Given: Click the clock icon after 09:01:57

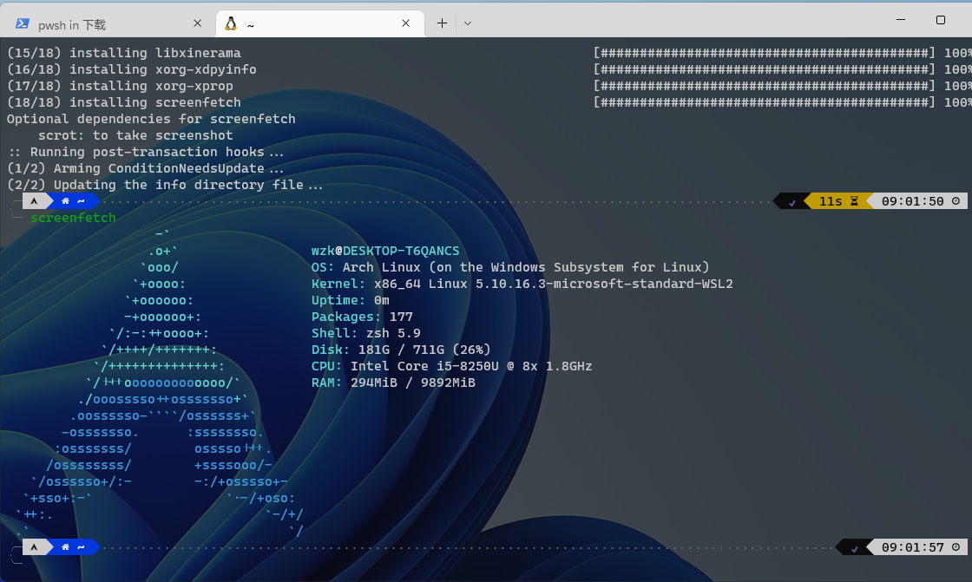Looking at the screenshot, I should [956, 547].
